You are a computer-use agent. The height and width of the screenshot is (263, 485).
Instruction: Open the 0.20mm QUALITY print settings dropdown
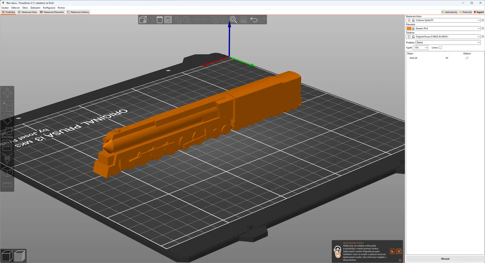pos(443,20)
